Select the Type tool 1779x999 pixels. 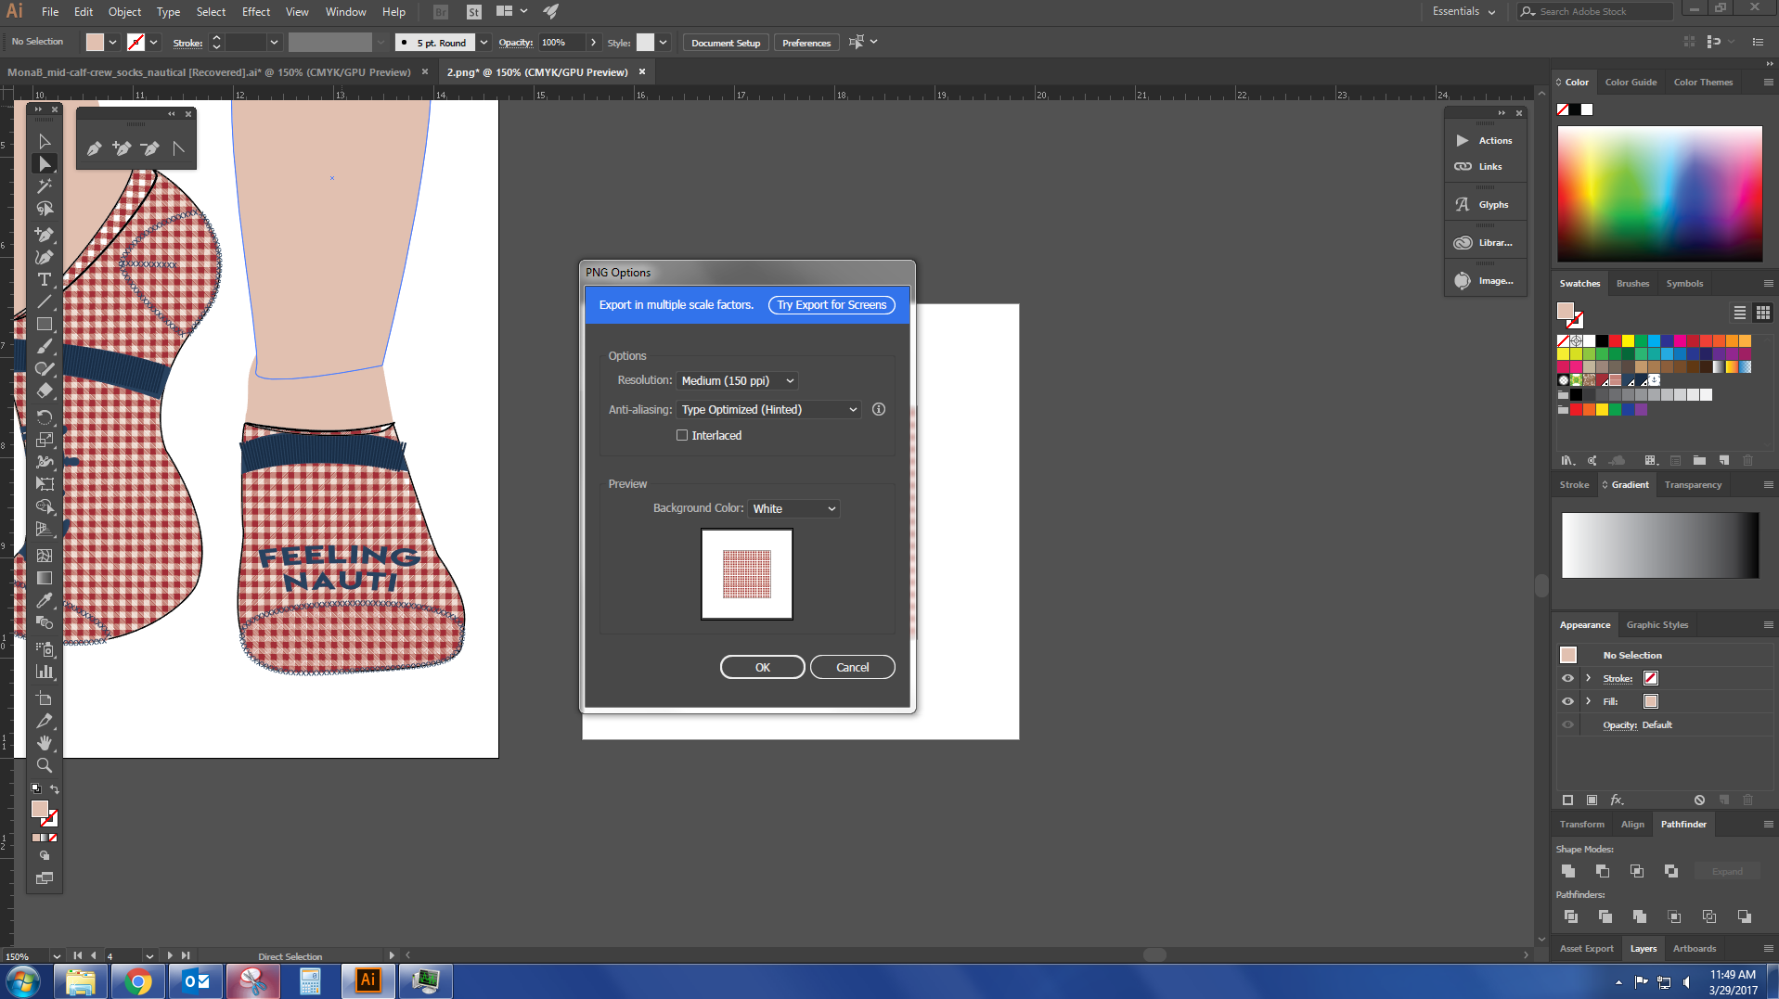point(44,279)
